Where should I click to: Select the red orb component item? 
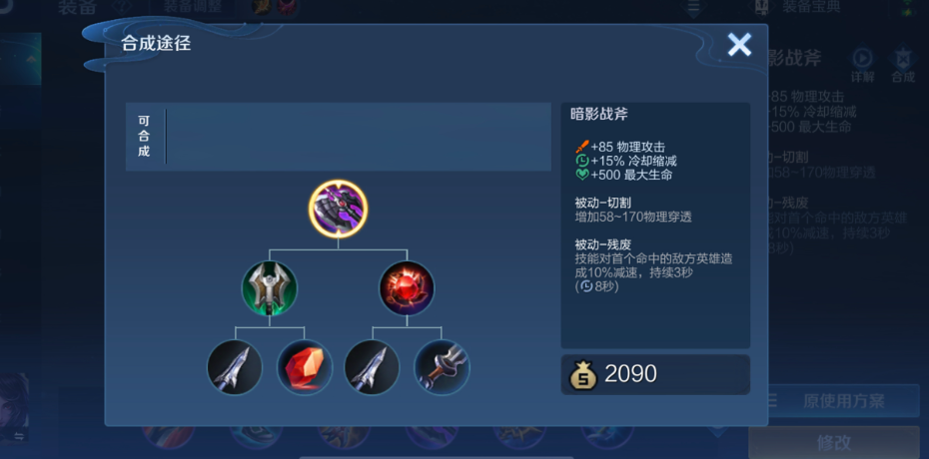click(x=407, y=288)
